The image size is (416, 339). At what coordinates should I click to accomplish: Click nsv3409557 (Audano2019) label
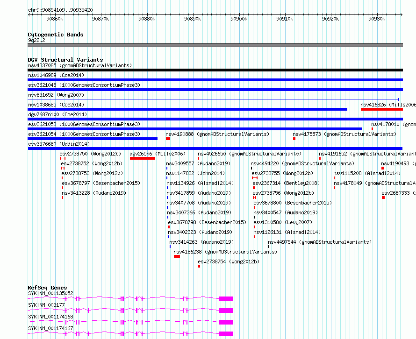point(199,163)
